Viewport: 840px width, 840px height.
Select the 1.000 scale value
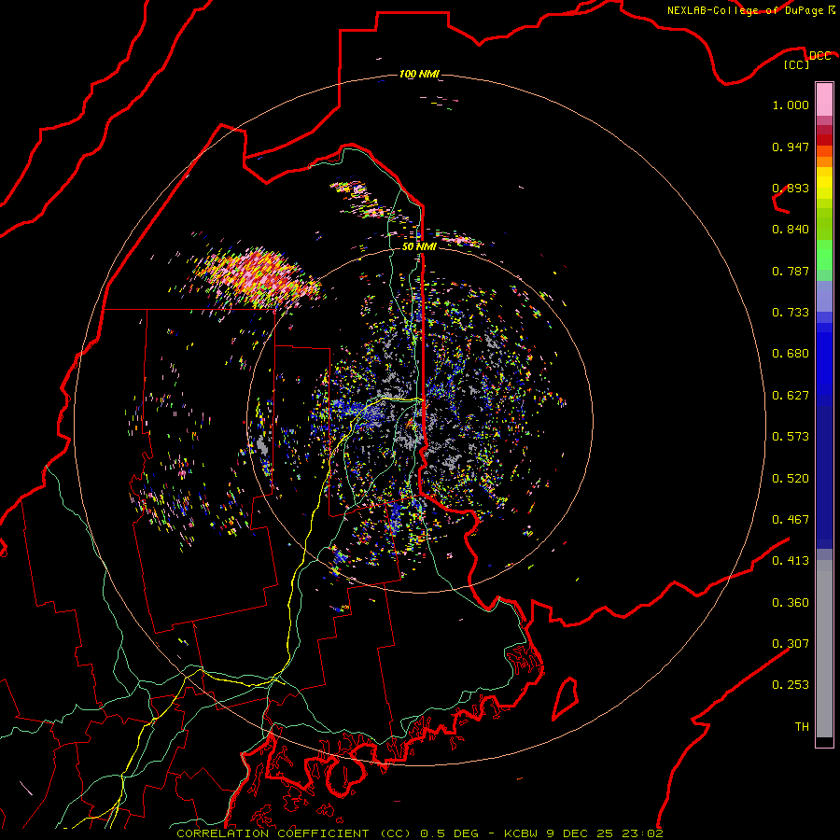[791, 105]
